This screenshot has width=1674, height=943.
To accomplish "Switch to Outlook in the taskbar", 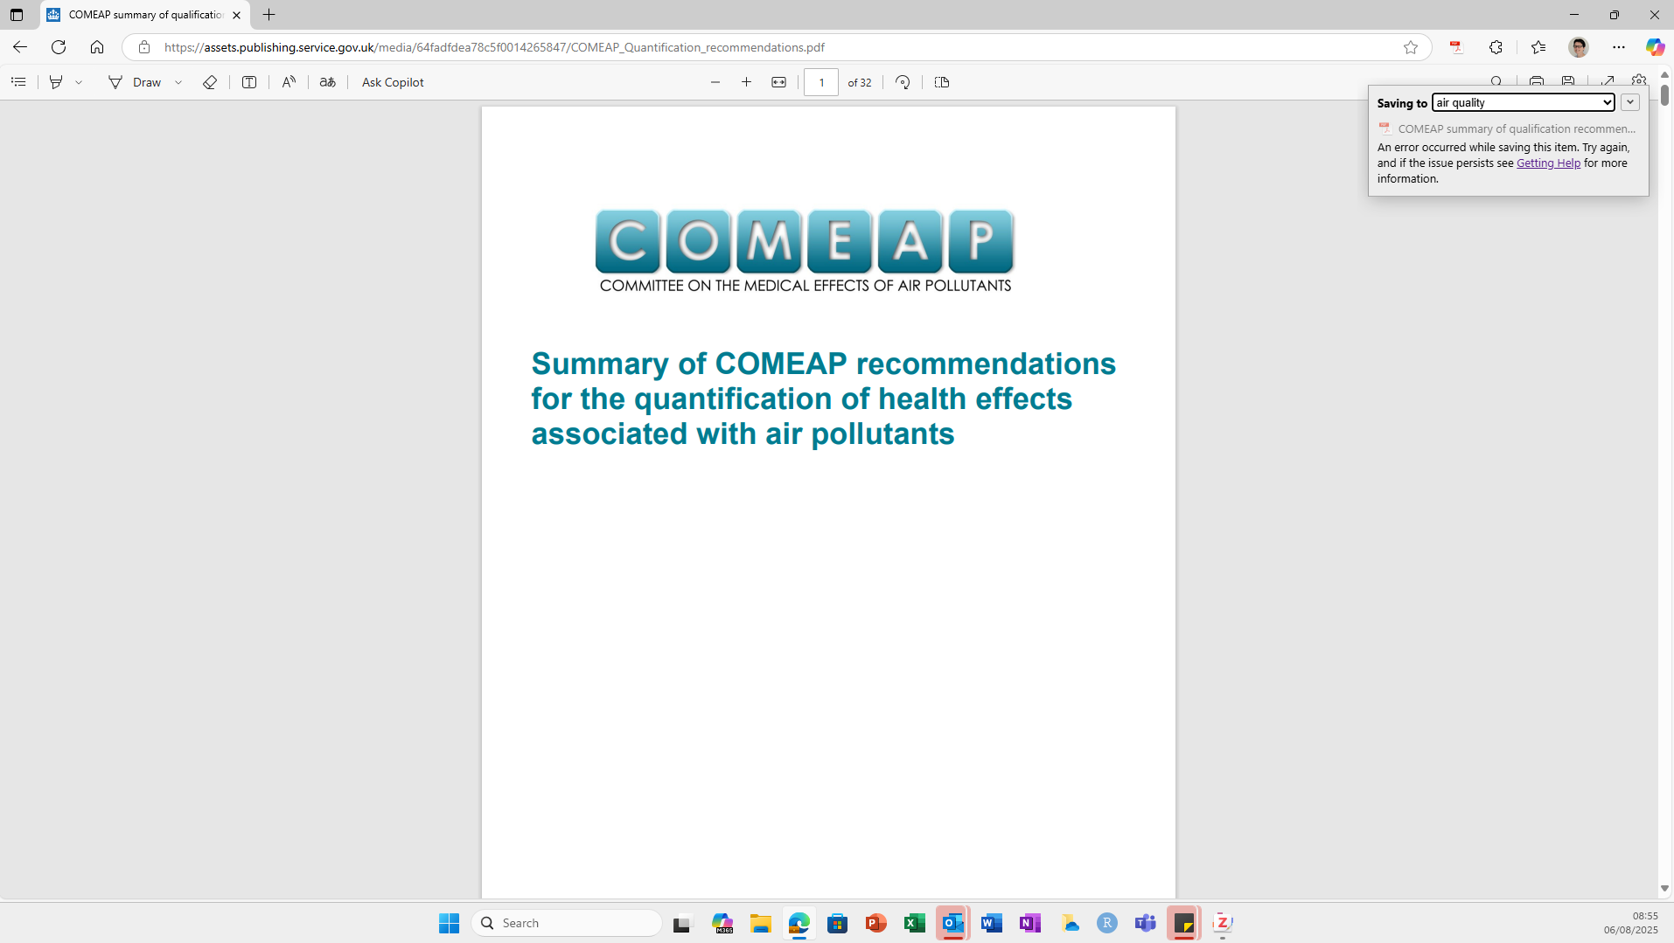I will (x=952, y=923).
